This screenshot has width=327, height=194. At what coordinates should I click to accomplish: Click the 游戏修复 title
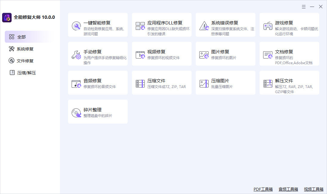point(284,23)
